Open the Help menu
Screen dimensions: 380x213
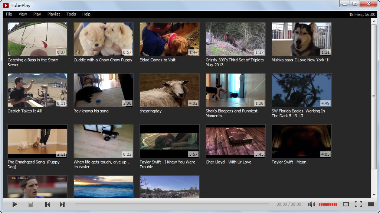(x=86, y=14)
